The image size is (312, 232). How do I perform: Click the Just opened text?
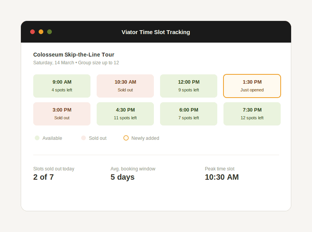pyautogui.click(x=252, y=90)
